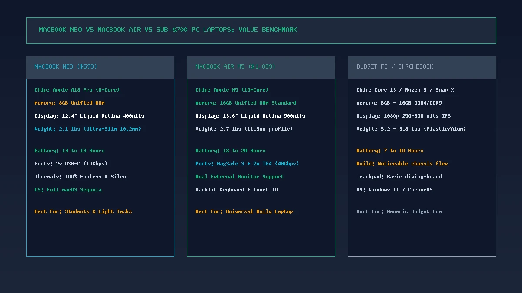Click 'Weight: 3.2 - 3.8 lbs (Plastic/Alum)' line

coord(411,129)
